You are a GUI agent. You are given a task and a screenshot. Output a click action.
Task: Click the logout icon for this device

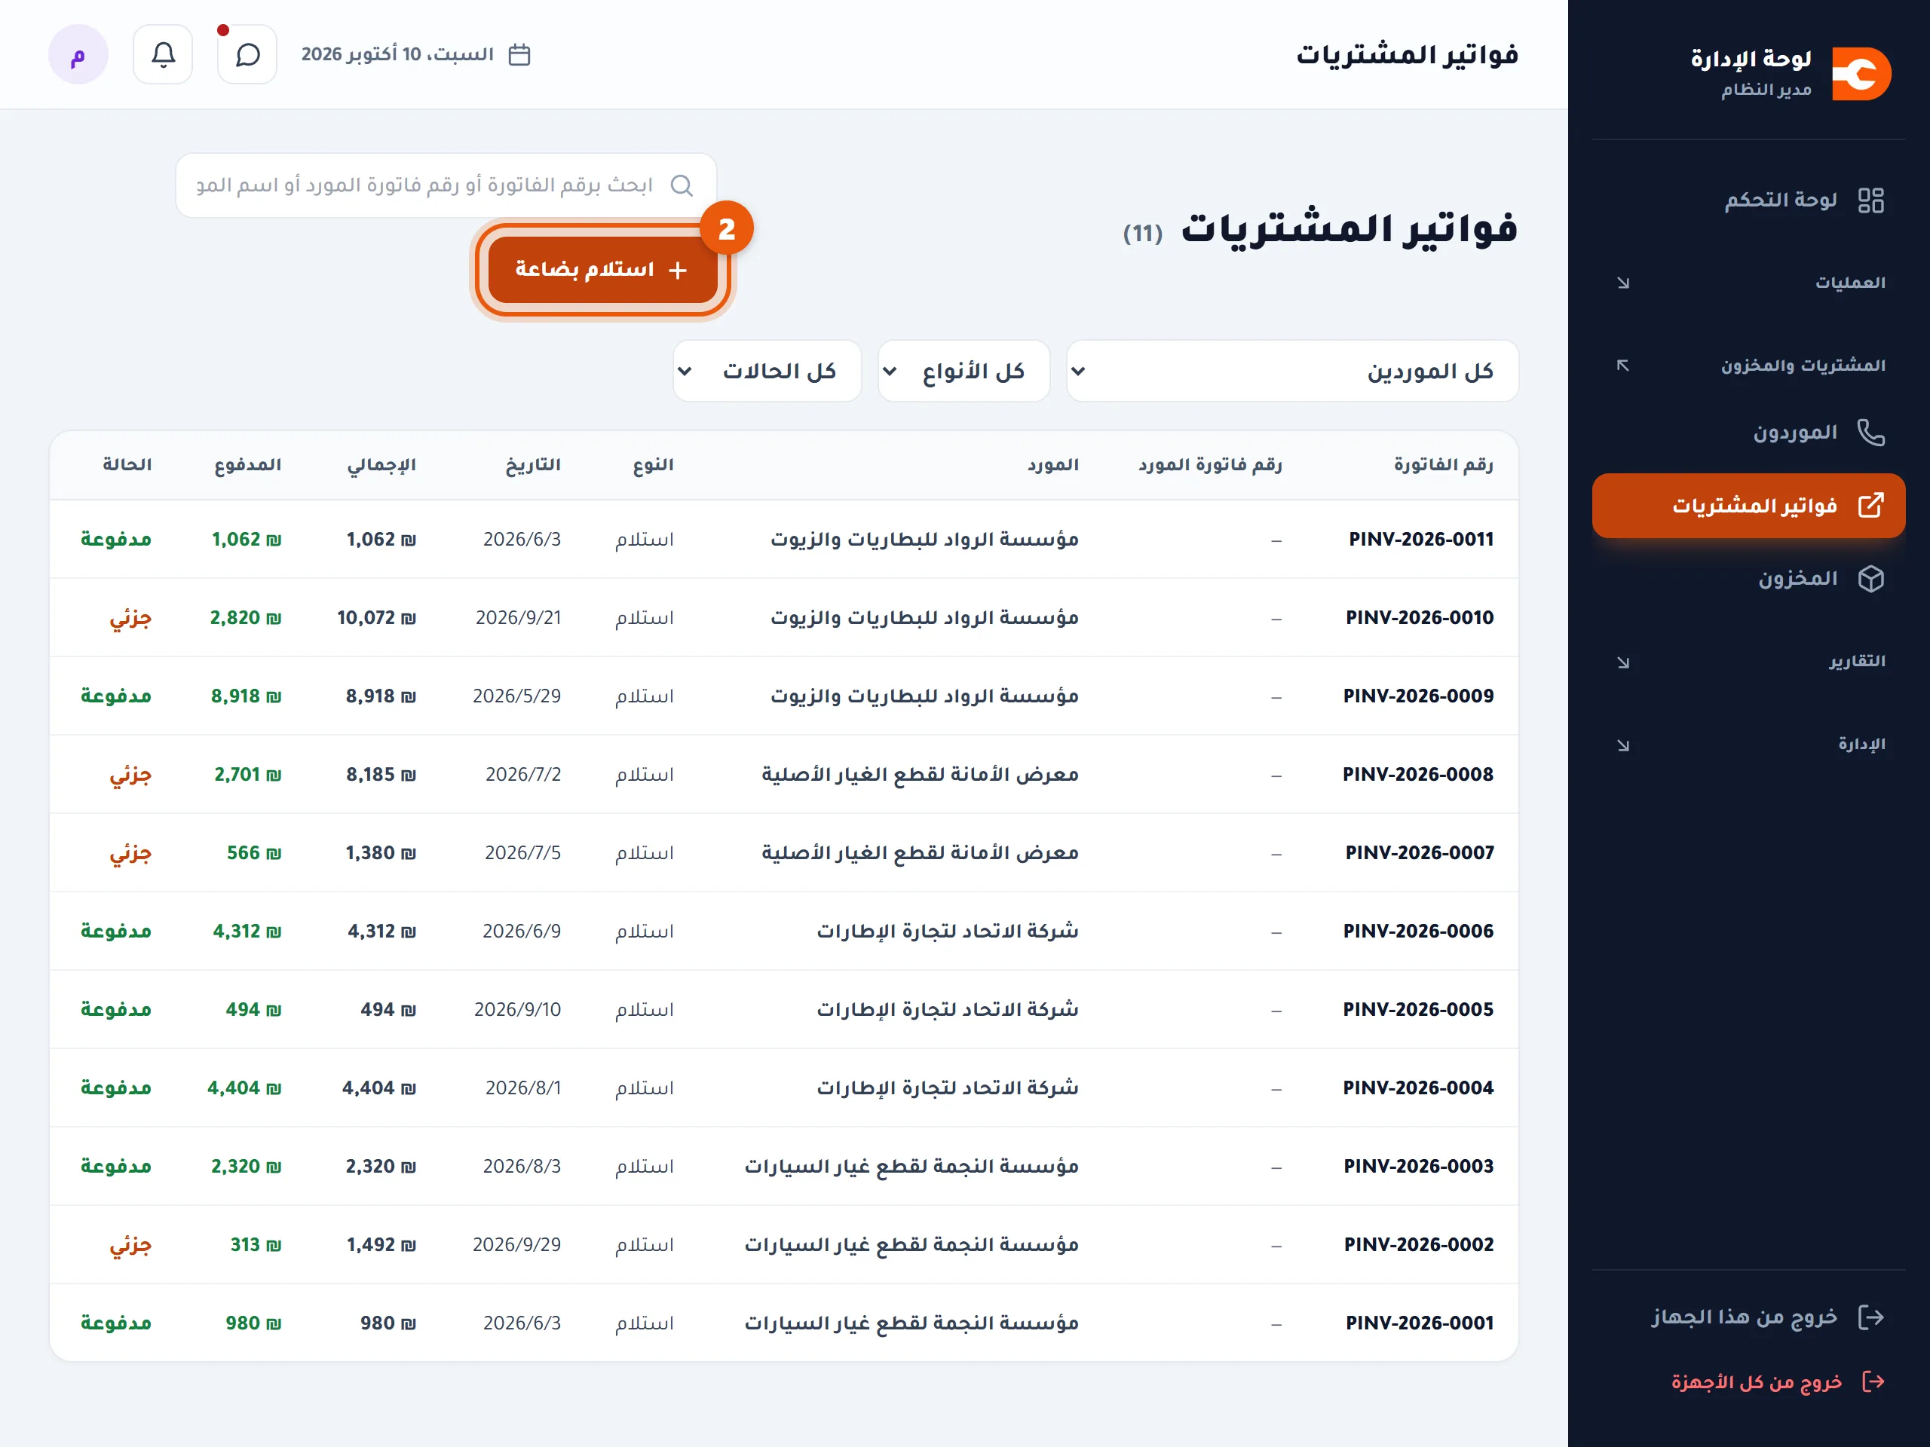[x=1870, y=1317]
